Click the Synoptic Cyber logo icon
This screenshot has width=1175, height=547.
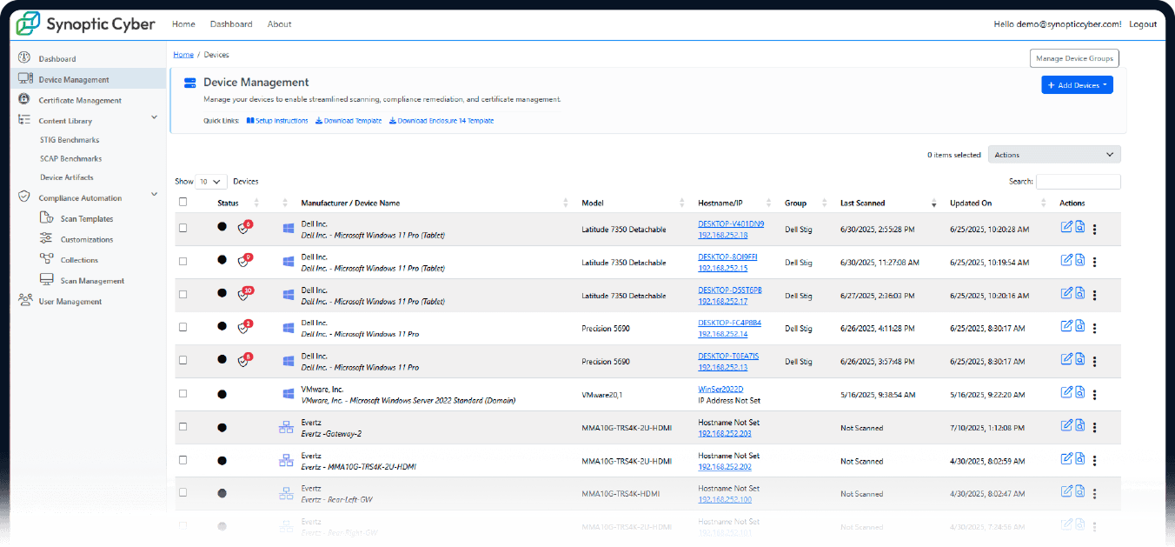point(28,23)
